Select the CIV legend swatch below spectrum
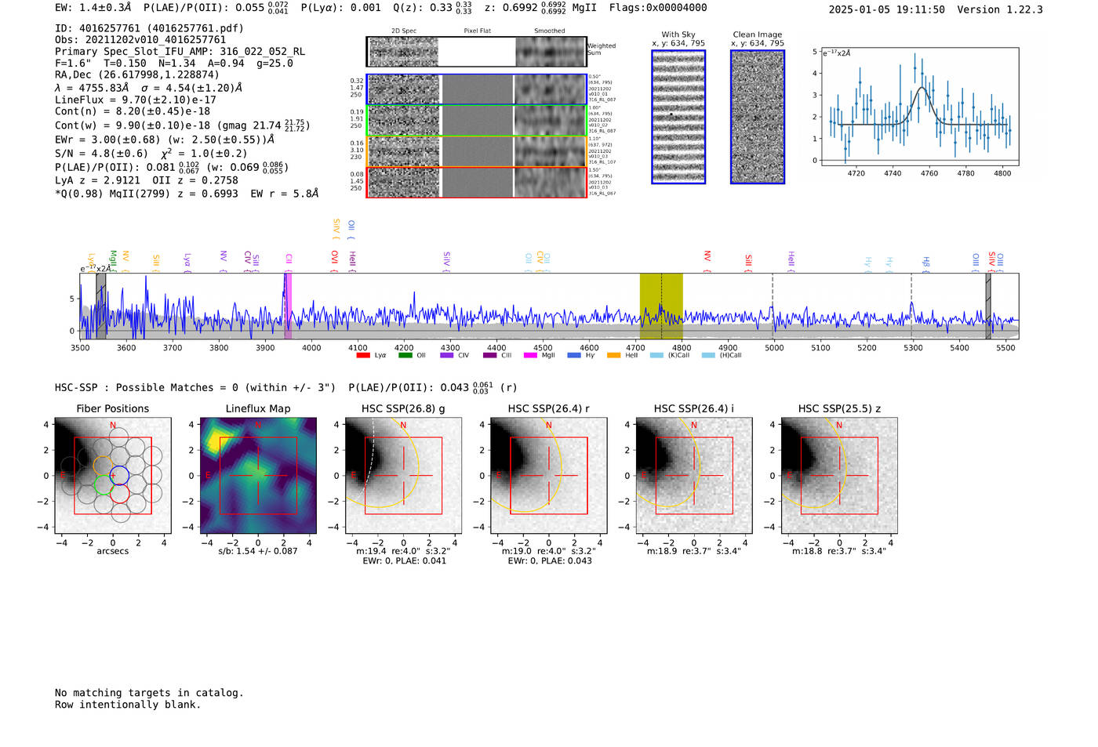This screenshot has width=1098, height=747. 446,355
